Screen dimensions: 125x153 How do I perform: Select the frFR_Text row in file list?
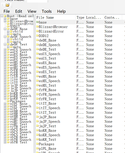pos(80,99)
